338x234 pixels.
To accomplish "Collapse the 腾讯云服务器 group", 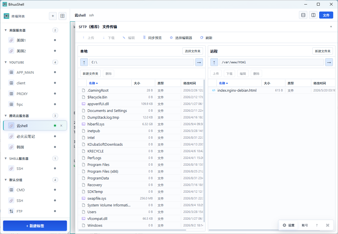I will pyautogui.click(x=6, y=116).
